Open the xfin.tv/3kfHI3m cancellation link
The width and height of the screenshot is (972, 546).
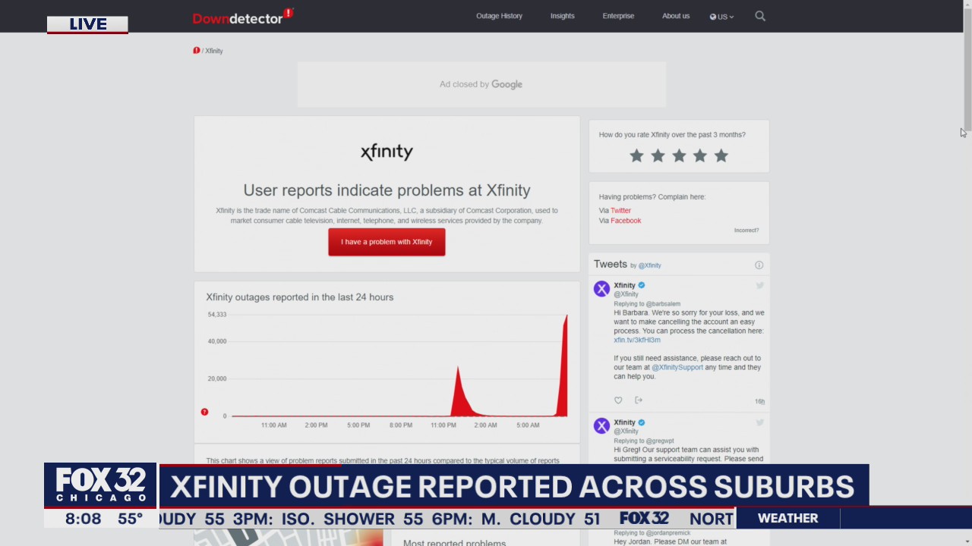tap(637, 340)
